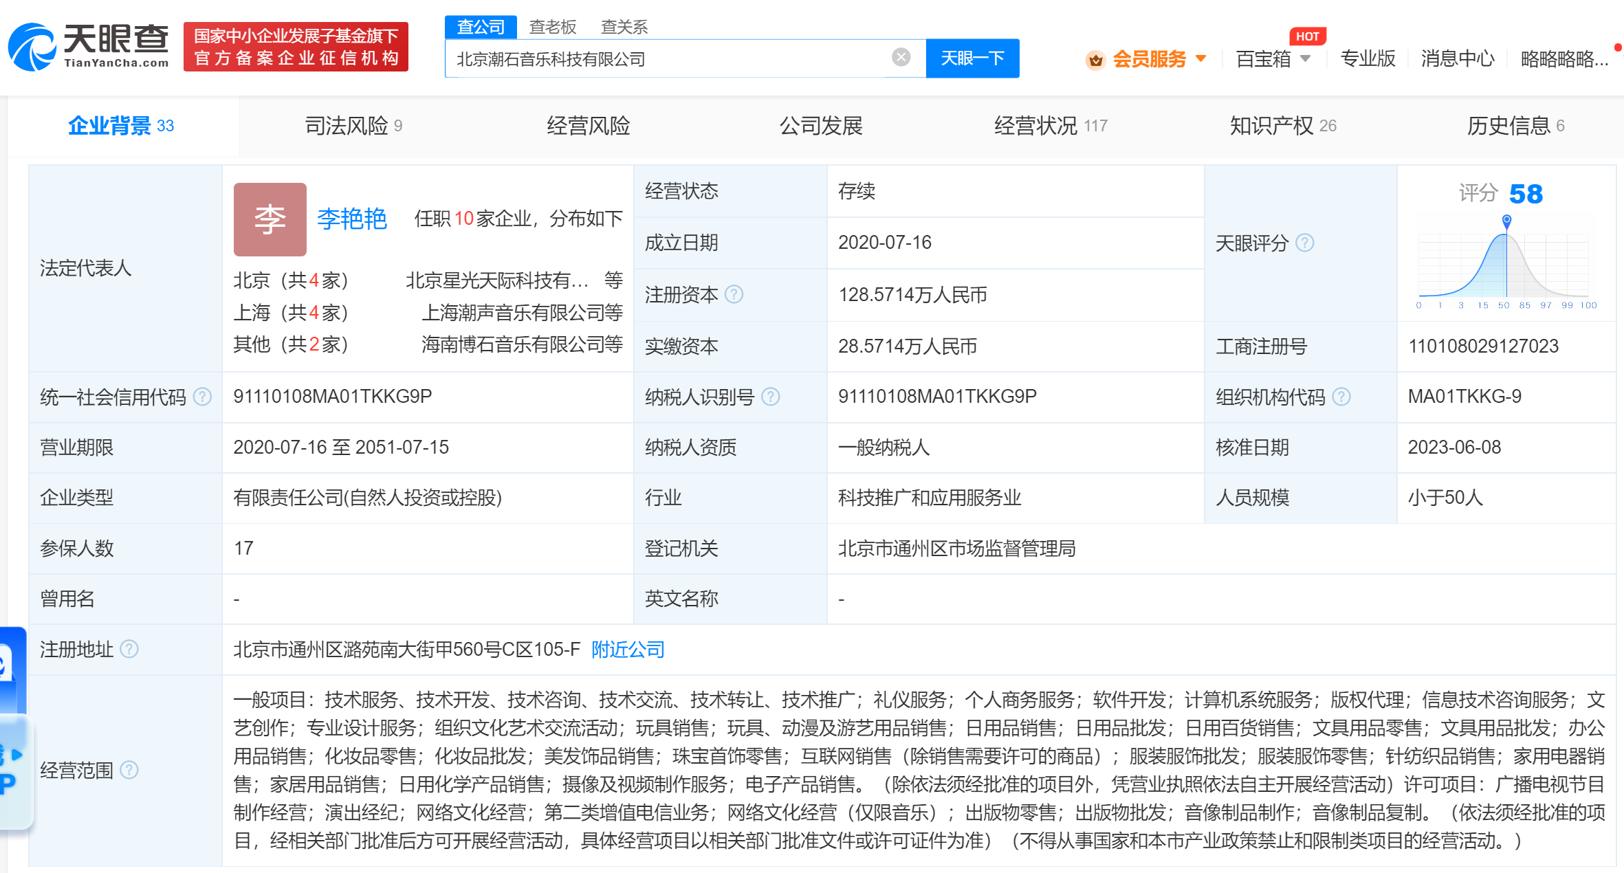Screen dimensions: 1624x873
Task: Switch to the 查老板 search tab
Action: tap(553, 27)
